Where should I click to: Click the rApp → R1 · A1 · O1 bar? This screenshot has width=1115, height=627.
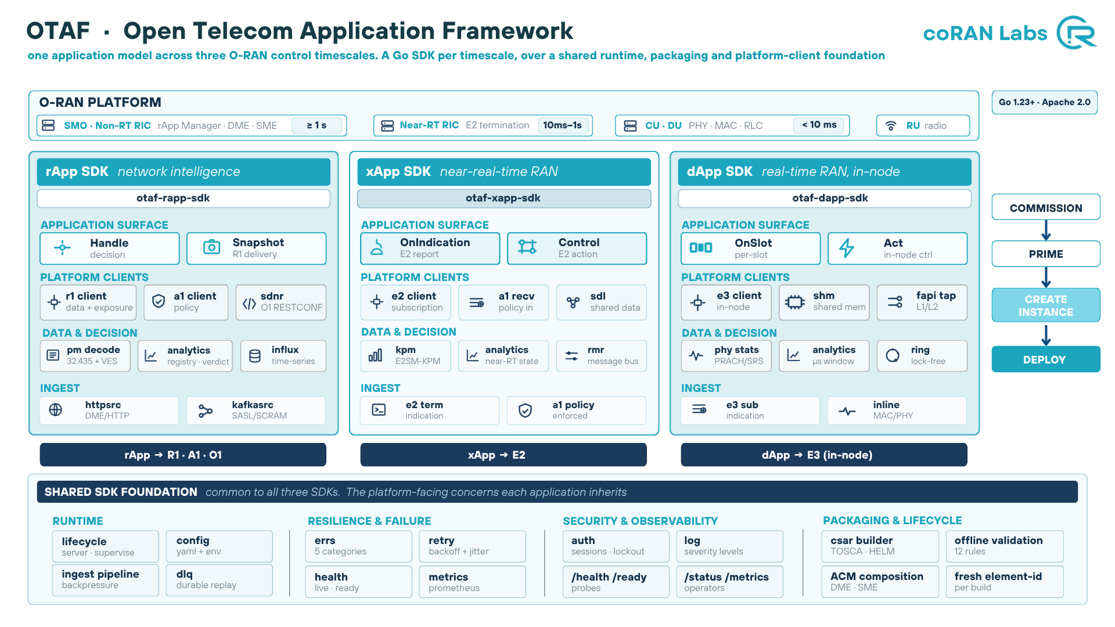coord(183,455)
